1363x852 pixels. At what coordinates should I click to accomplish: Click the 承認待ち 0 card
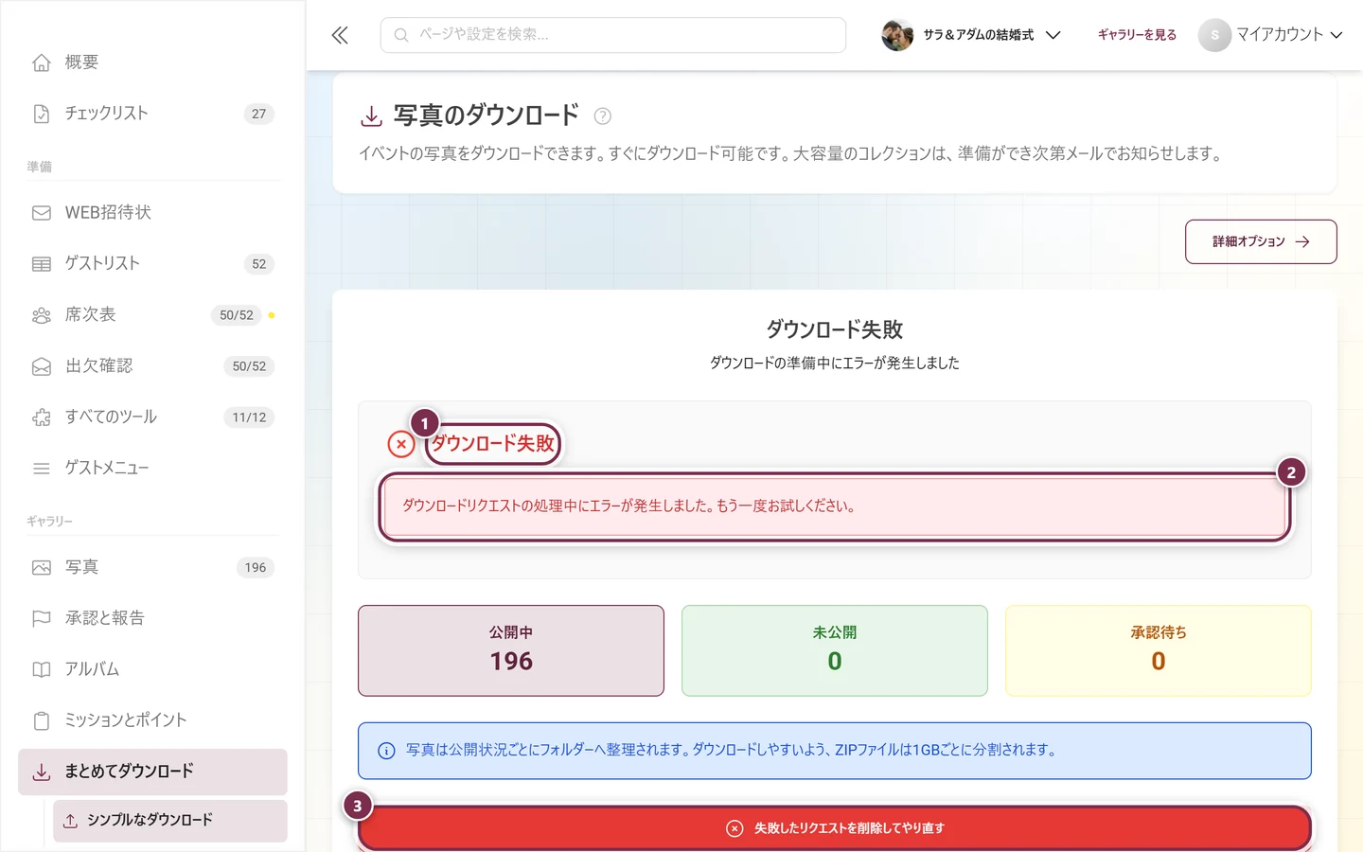(1159, 651)
